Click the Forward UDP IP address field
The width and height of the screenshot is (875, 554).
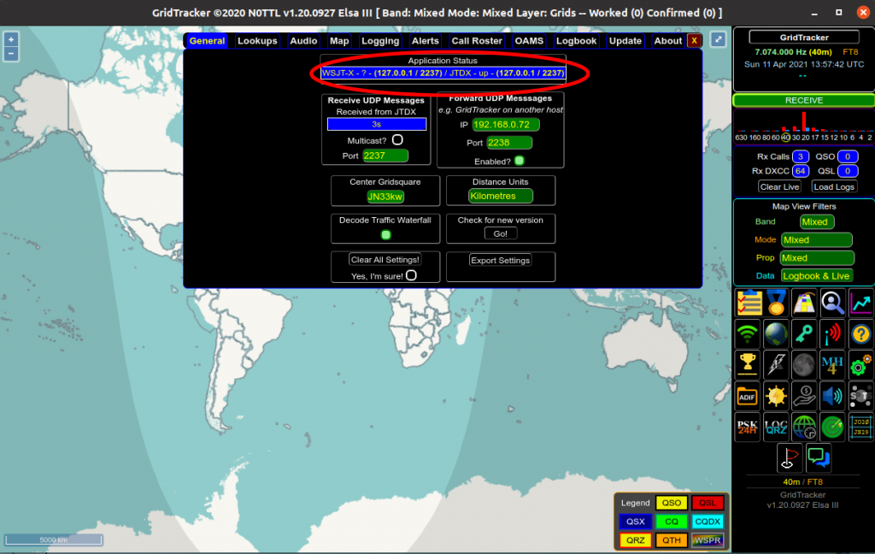(x=506, y=125)
